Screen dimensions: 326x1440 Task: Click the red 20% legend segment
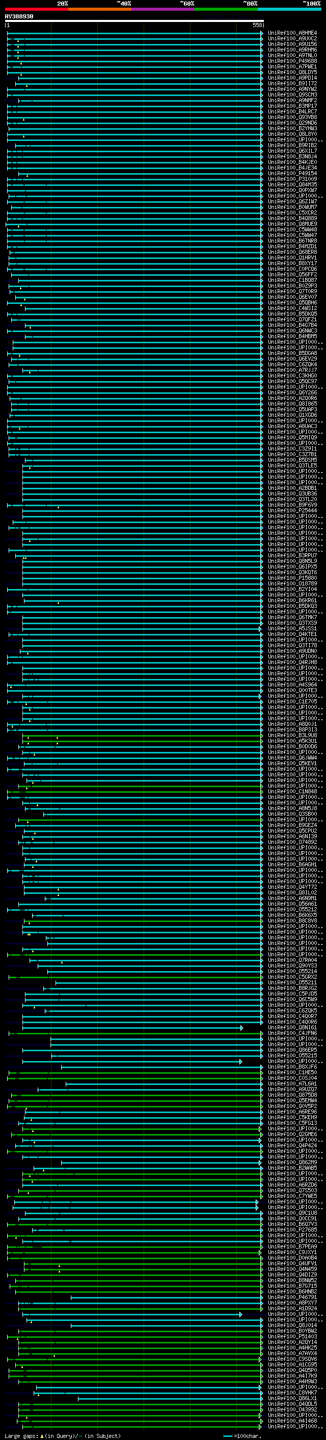[x=36, y=9]
